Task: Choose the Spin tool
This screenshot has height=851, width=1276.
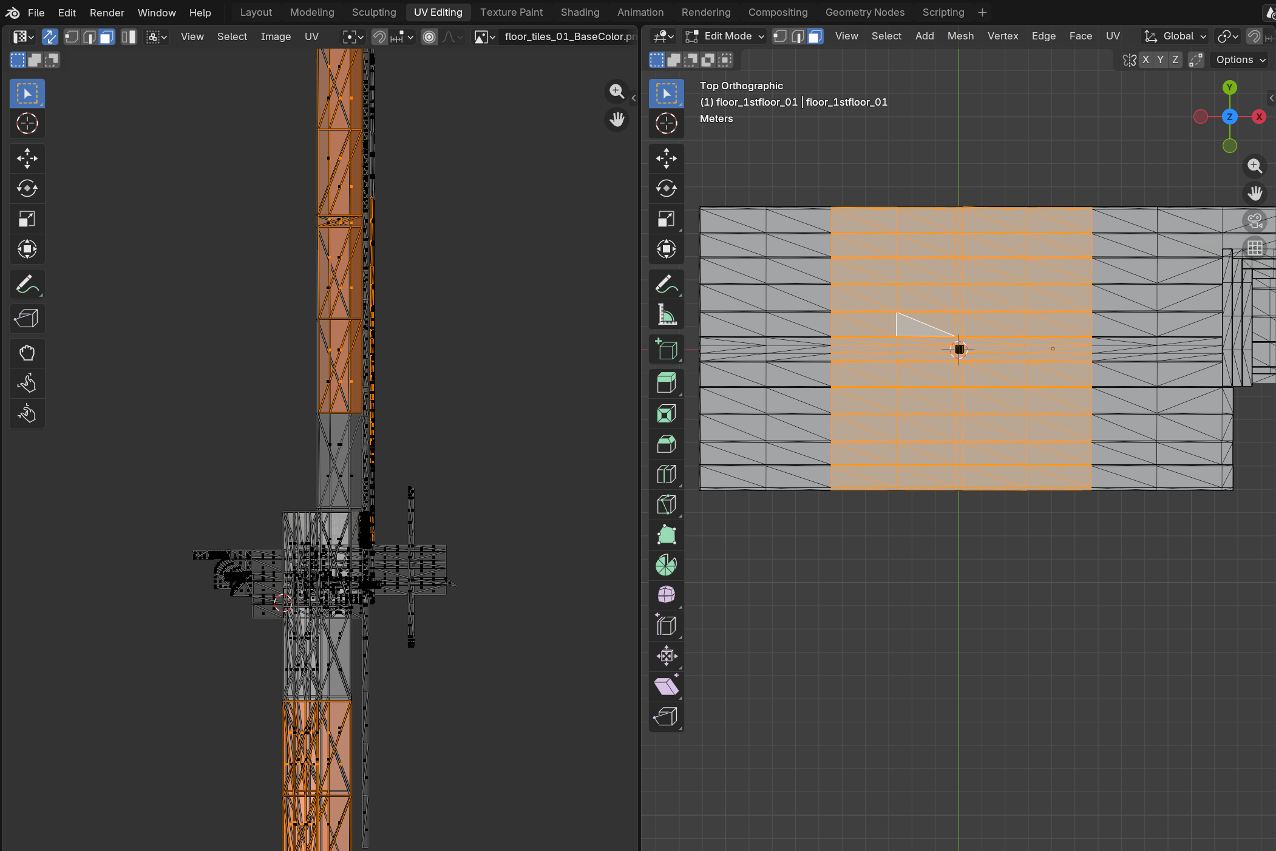Action: click(666, 565)
